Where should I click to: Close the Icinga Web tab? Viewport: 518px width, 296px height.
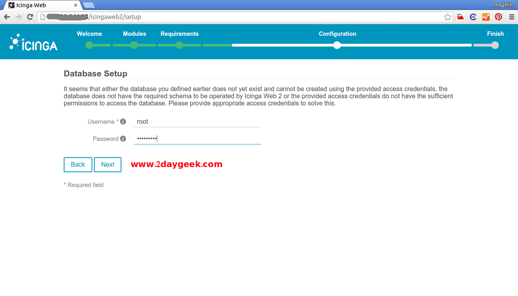point(76,5)
